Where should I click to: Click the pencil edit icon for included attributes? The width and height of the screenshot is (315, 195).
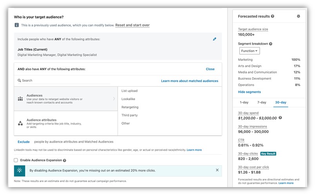214,39
